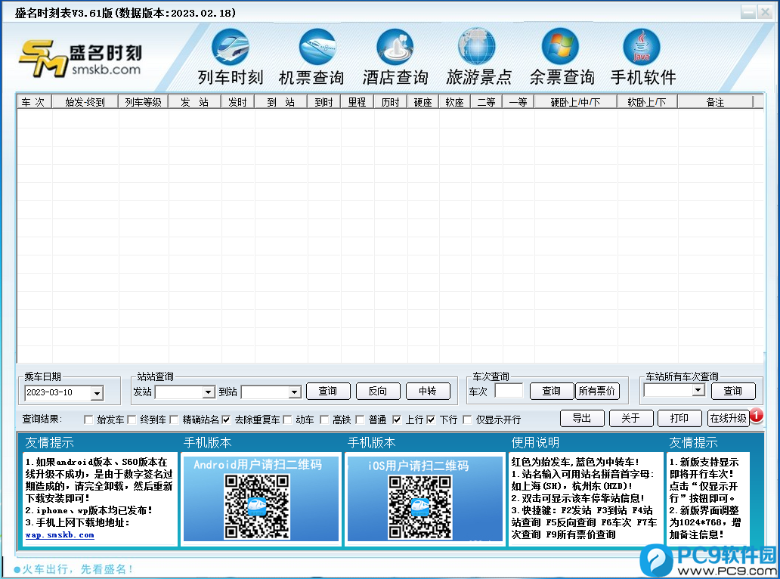Click the 反向 button
780x579 pixels.
[x=378, y=391]
